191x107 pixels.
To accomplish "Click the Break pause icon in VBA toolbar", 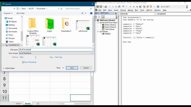I will (x=134, y=7).
